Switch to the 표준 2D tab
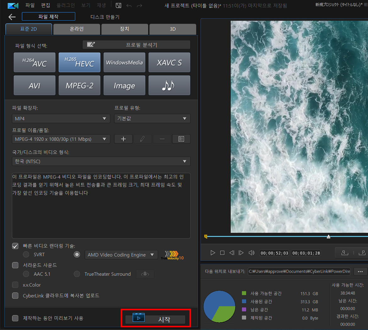Screen dimensions: 368x330 click(29, 29)
